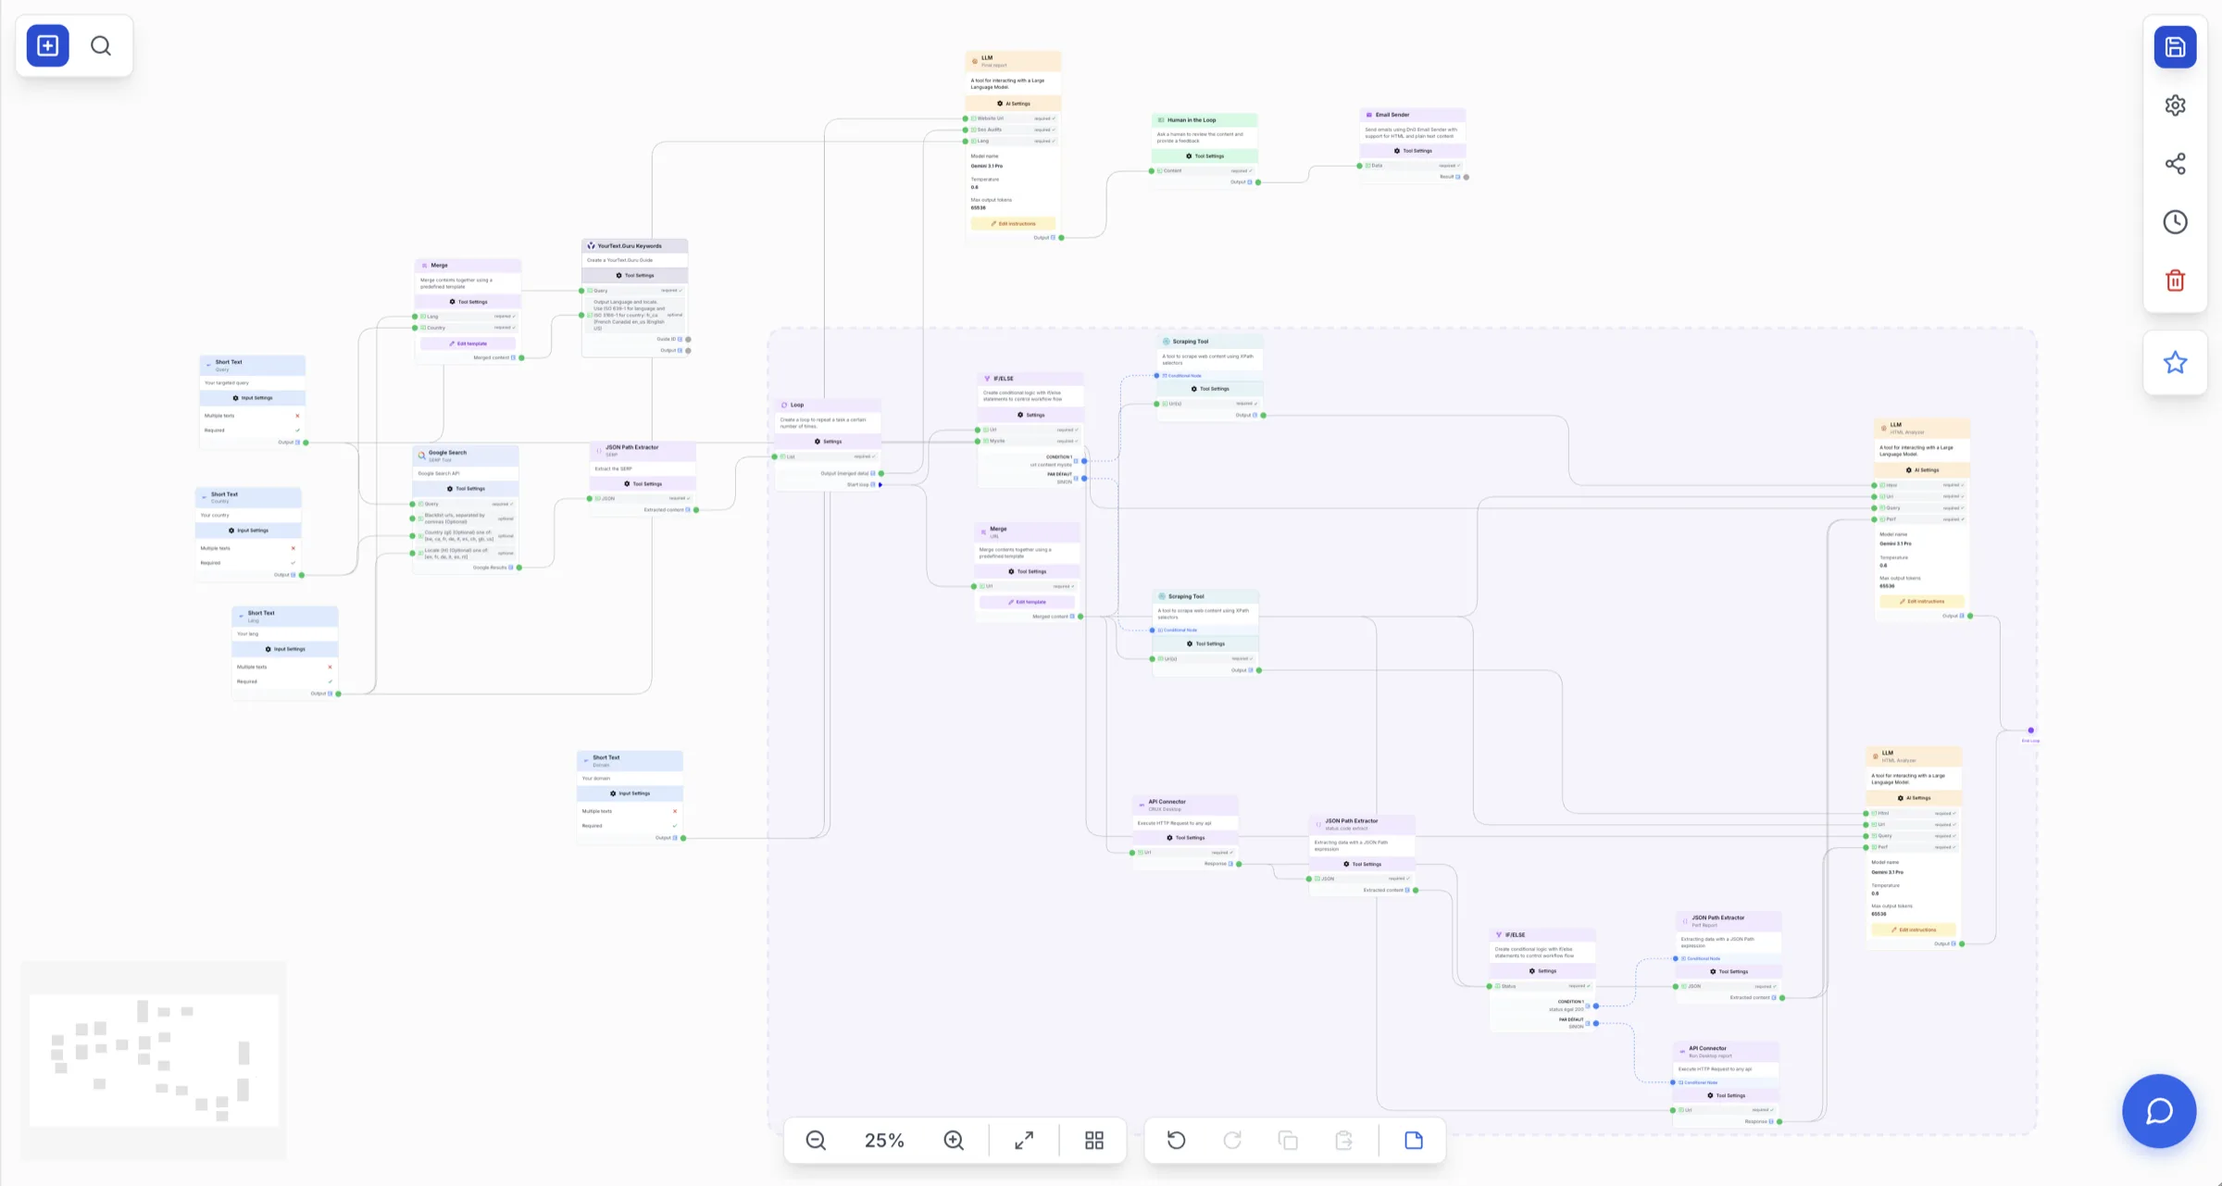Toggle Multiple texts on Short Text Country node
2222x1186 pixels.
tap(293, 548)
